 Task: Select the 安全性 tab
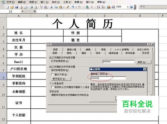(146, 53)
